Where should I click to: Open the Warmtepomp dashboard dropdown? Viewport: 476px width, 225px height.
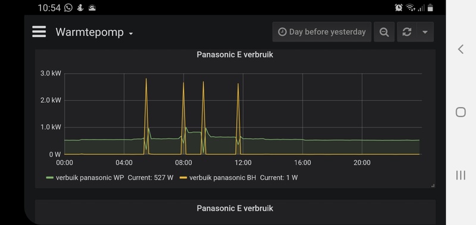94,32
